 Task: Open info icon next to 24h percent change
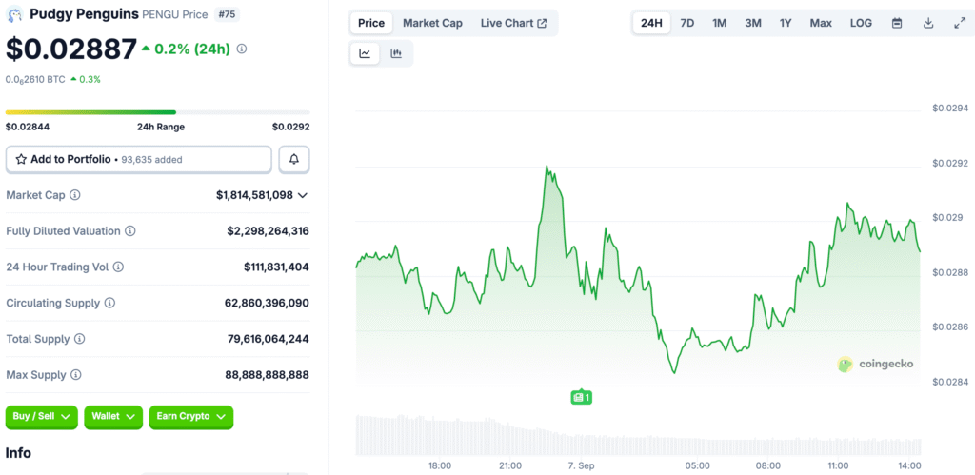tap(242, 49)
